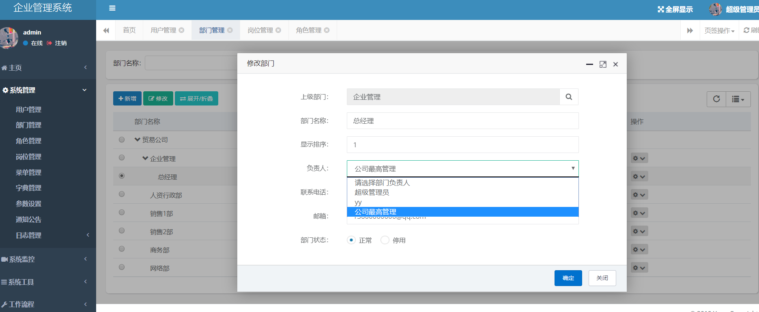Viewport: 759px width, 312px height.
Task: Click the green 修改 edit button
Action: tap(158, 99)
